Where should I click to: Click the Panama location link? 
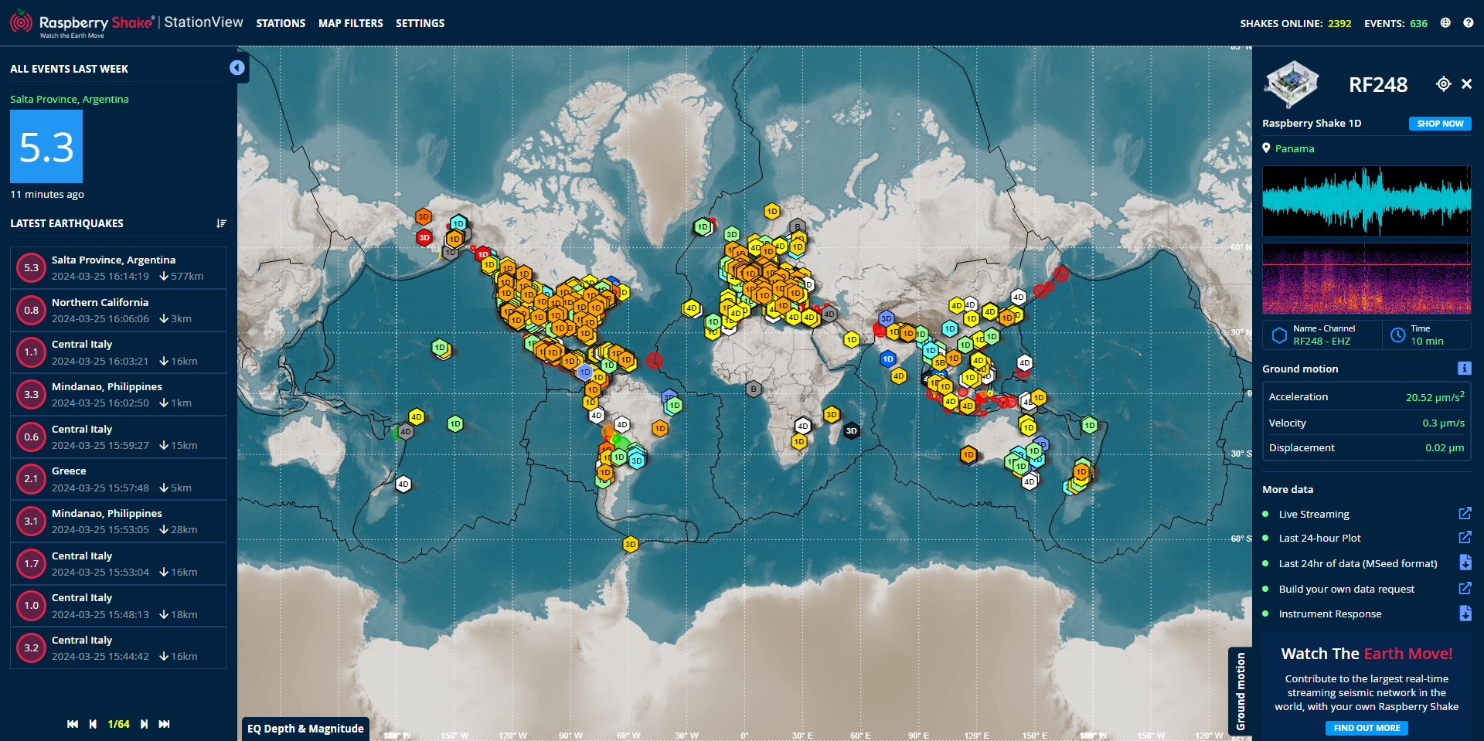click(x=1295, y=148)
